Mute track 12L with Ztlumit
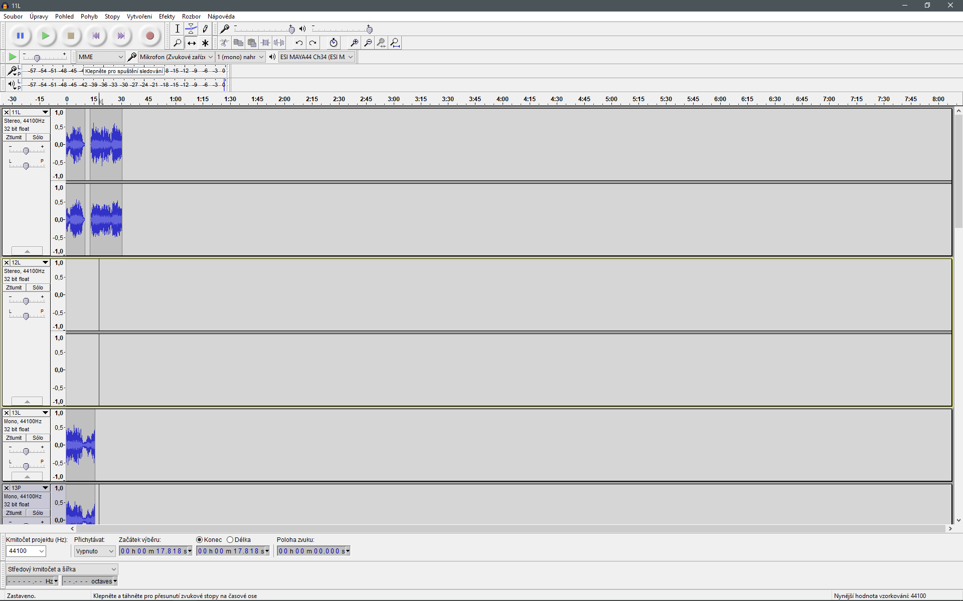 14,287
